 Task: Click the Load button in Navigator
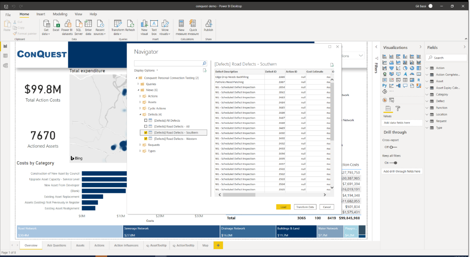coord(283,207)
